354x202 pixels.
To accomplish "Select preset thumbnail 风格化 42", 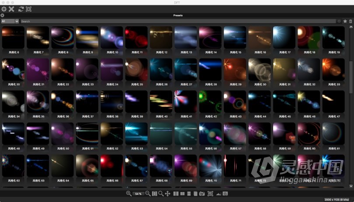I will [210, 101].
